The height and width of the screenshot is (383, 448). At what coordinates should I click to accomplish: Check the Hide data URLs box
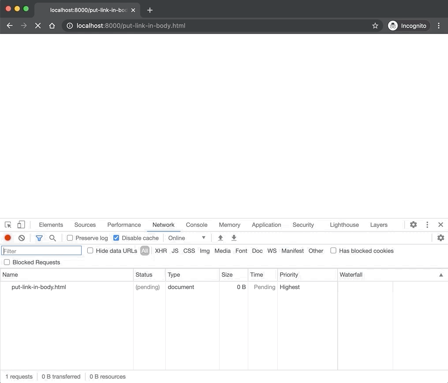pyautogui.click(x=90, y=250)
